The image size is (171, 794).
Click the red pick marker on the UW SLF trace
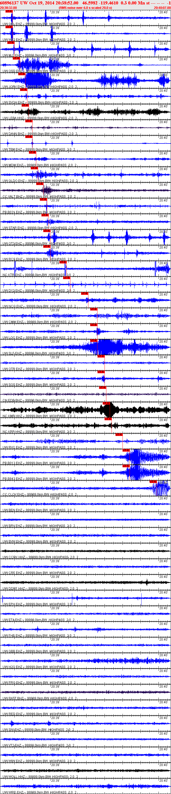point(94,340)
